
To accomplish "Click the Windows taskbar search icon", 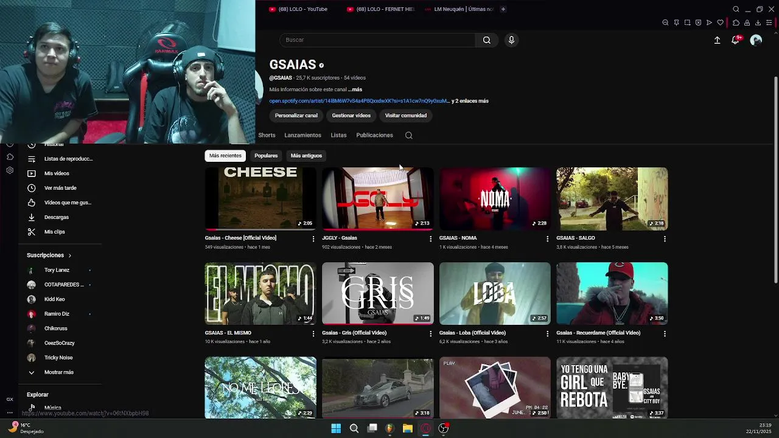I will [x=354, y=428].
